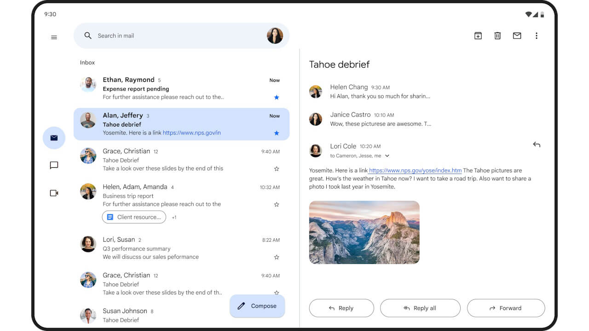Open the Lori, Susan email thread
The image size is (589, 331).
[x=181, y=248]
